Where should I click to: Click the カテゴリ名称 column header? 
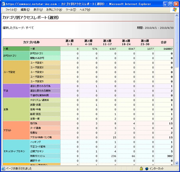tap(32, 42)
